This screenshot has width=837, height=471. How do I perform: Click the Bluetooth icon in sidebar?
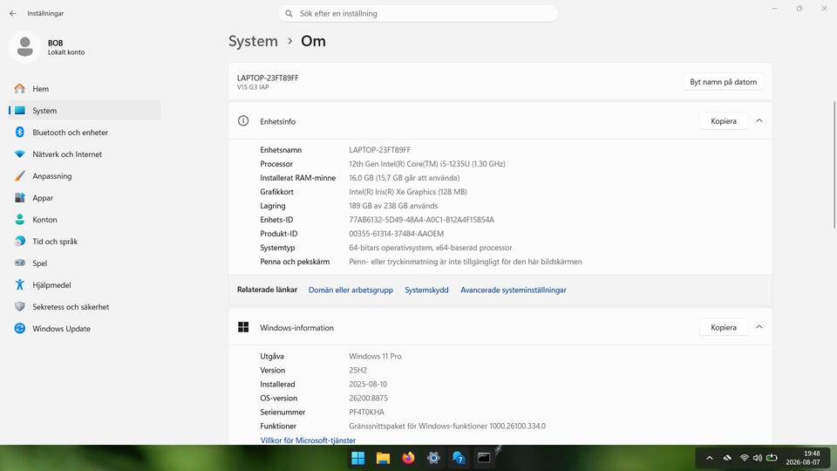(20, 133)
